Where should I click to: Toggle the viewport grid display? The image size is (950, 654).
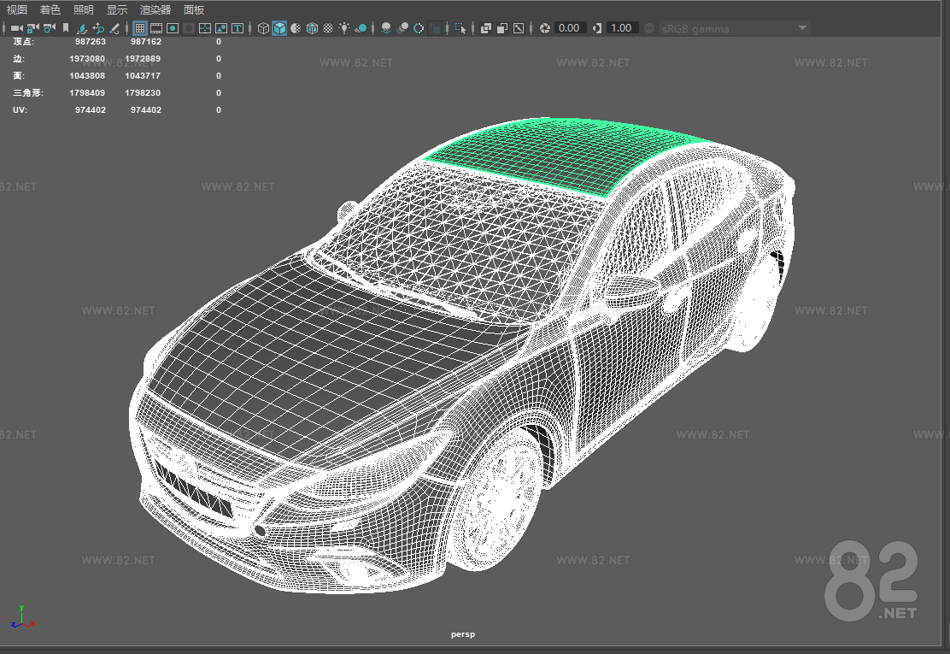(140, 28)
